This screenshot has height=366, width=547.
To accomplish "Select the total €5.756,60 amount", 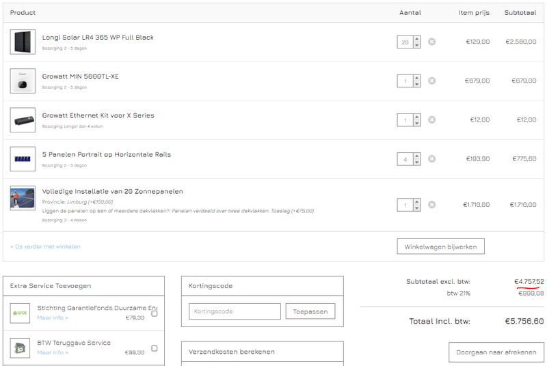I will coord(524,321).
